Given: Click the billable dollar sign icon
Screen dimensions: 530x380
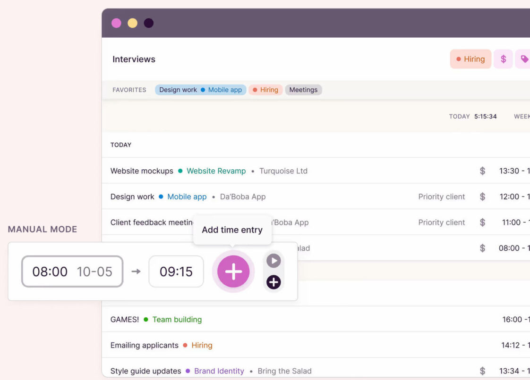Looking at the screenshot, I should point(503,59).
